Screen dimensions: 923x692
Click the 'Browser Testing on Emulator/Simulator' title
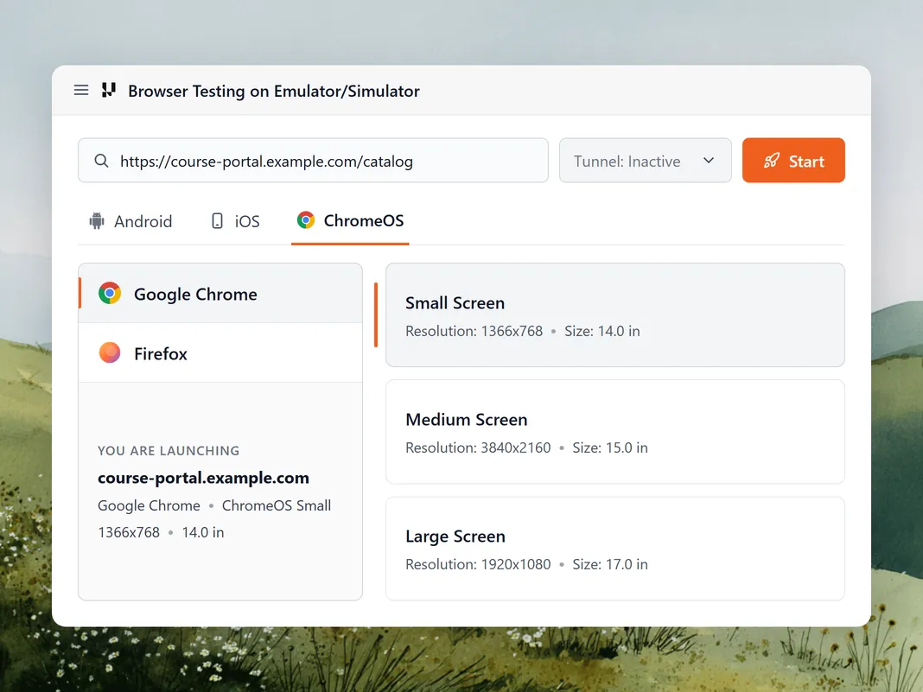coord(274,92)
